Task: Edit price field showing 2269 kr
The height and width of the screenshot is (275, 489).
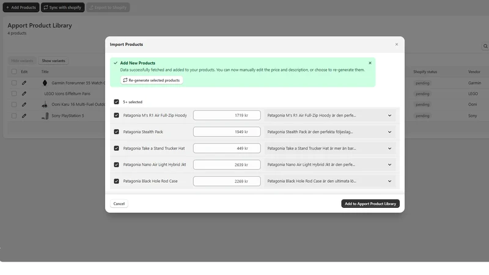Action: (227, 181)
